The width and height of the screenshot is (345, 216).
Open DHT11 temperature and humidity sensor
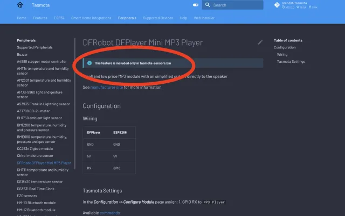[43, 172]
